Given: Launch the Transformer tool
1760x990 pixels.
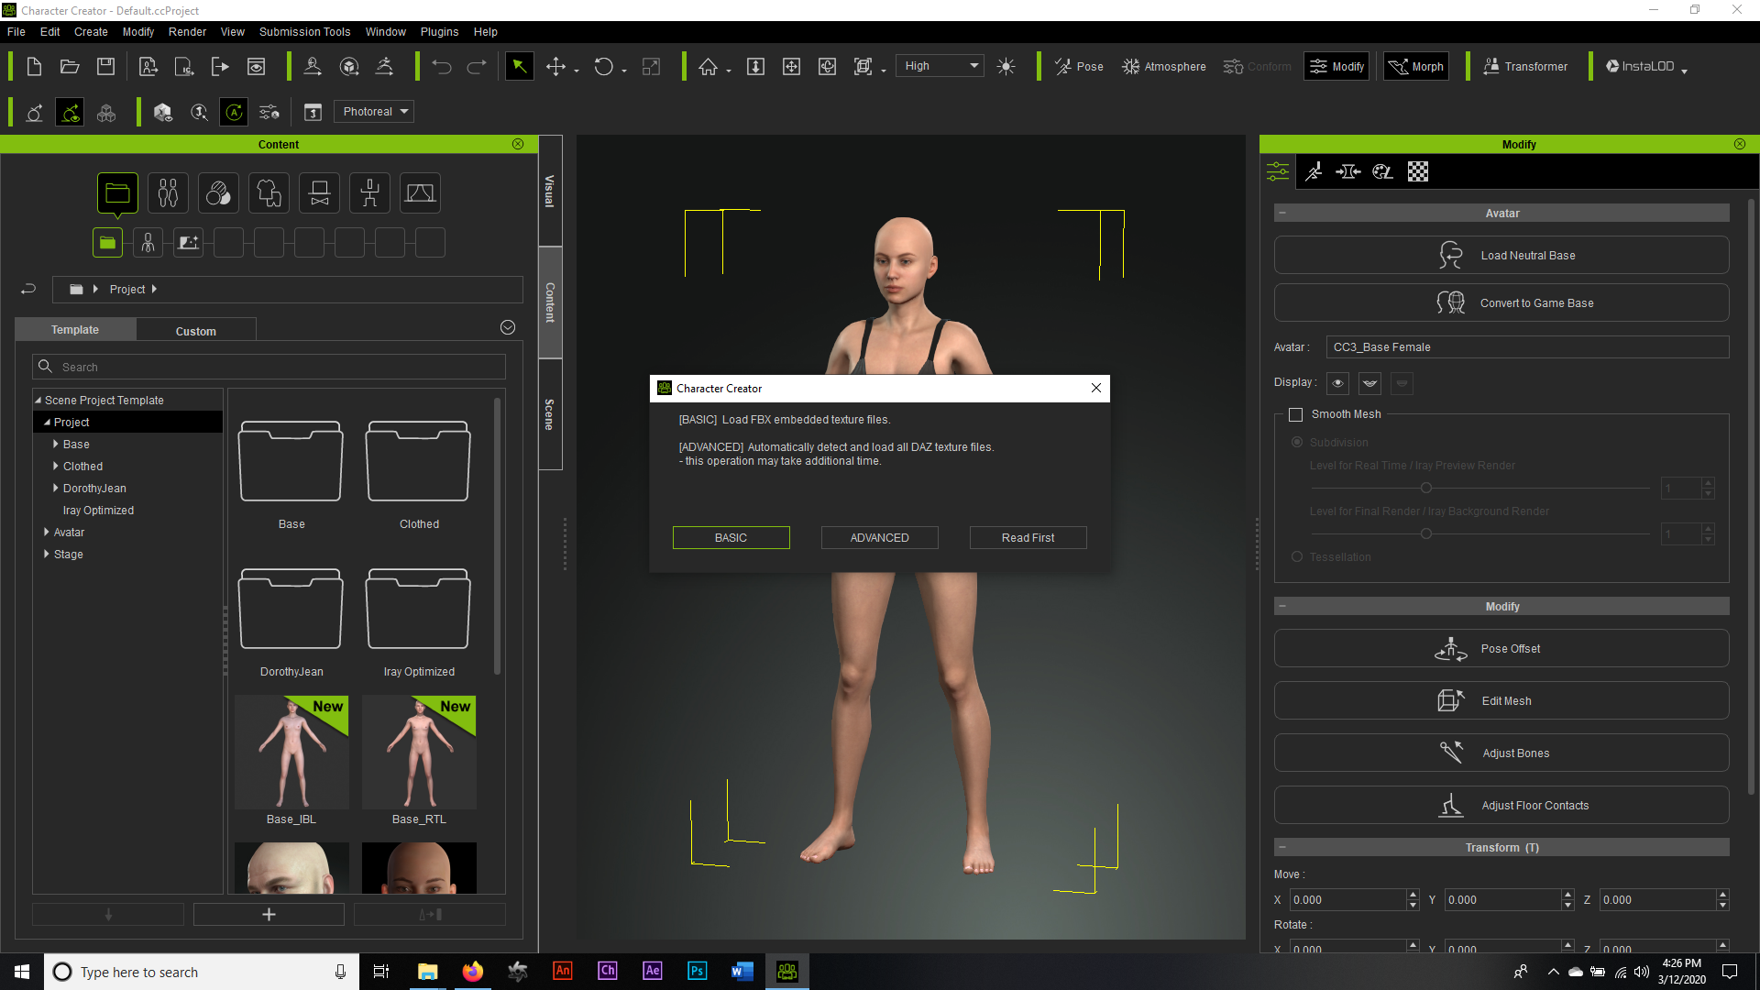Looking at the screenshot, I should tap(1525, 66).
